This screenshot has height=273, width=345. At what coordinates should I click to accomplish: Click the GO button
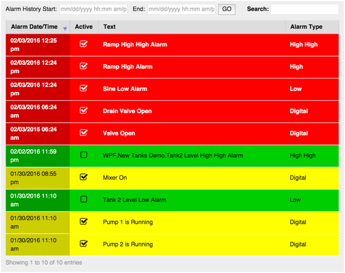coord(227,9)
